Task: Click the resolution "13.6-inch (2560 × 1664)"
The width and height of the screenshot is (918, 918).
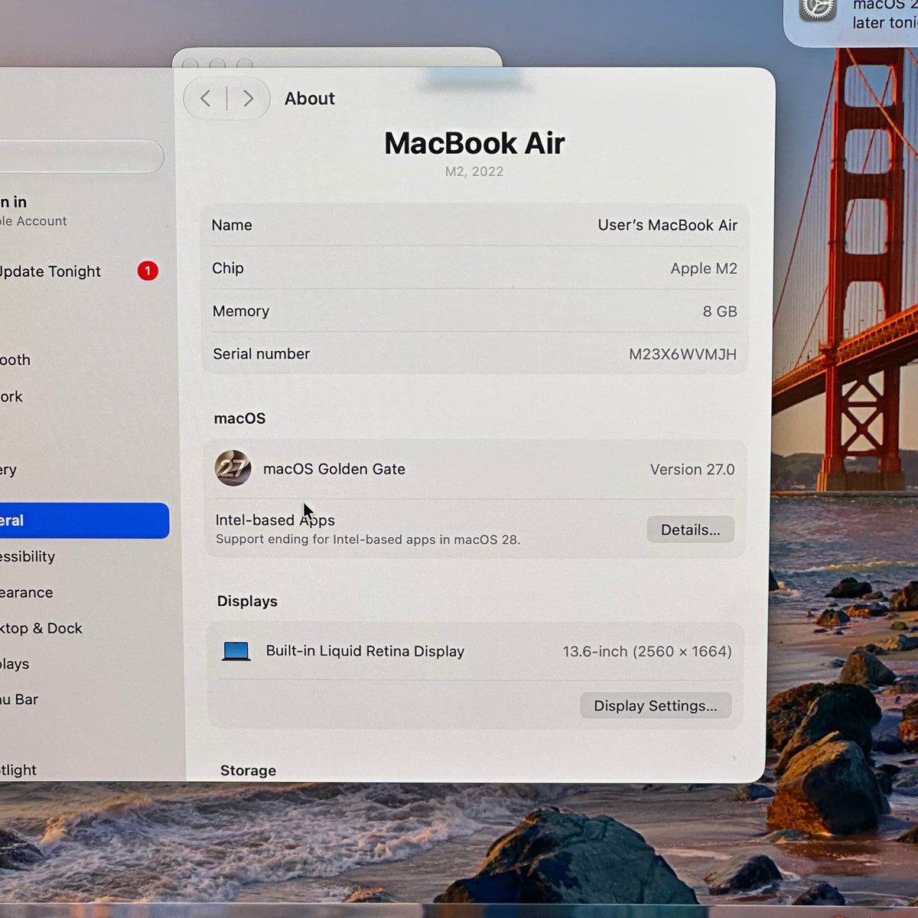Action: (647, 652)
